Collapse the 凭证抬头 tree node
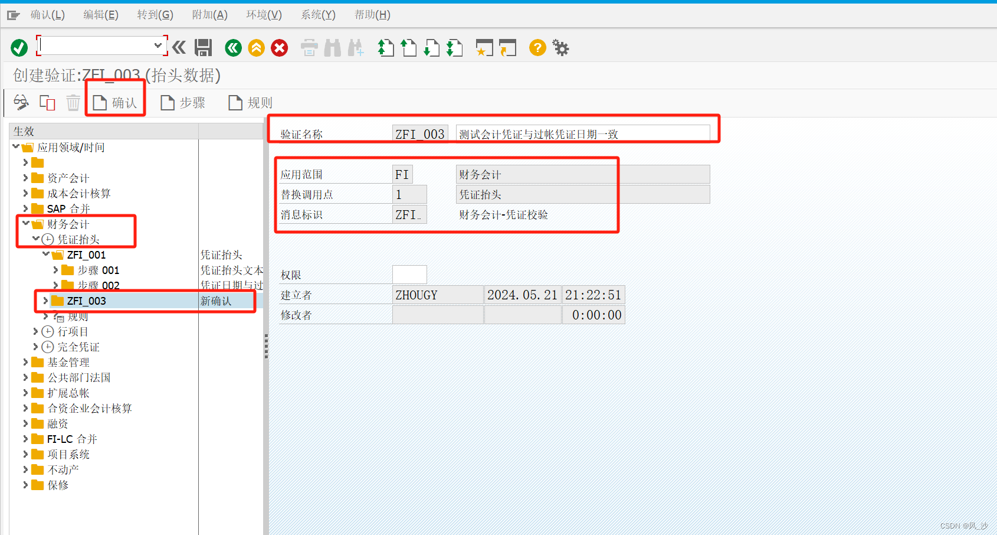Screen dimensions: 997x535 37,239
